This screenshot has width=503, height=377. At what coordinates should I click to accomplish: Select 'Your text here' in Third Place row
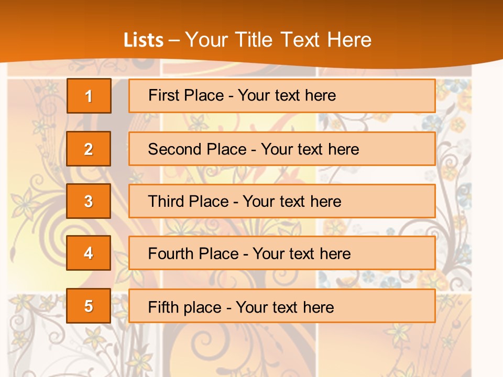coord(292,201)
